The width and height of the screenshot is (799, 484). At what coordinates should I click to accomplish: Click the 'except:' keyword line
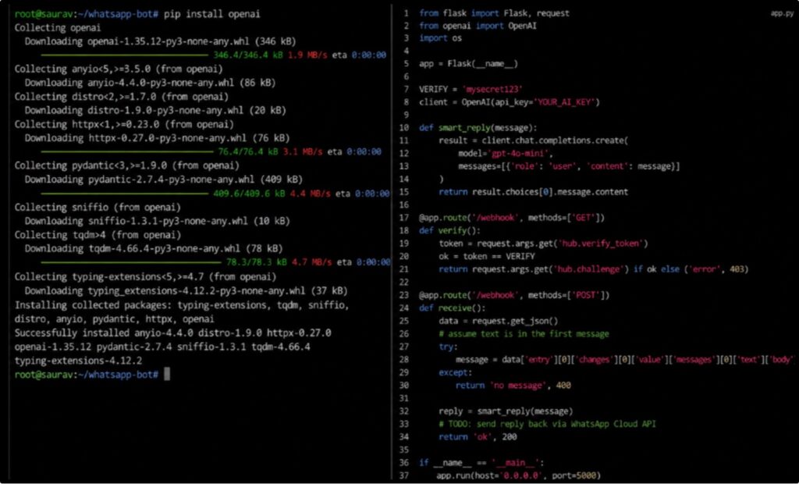coord(456,372)
